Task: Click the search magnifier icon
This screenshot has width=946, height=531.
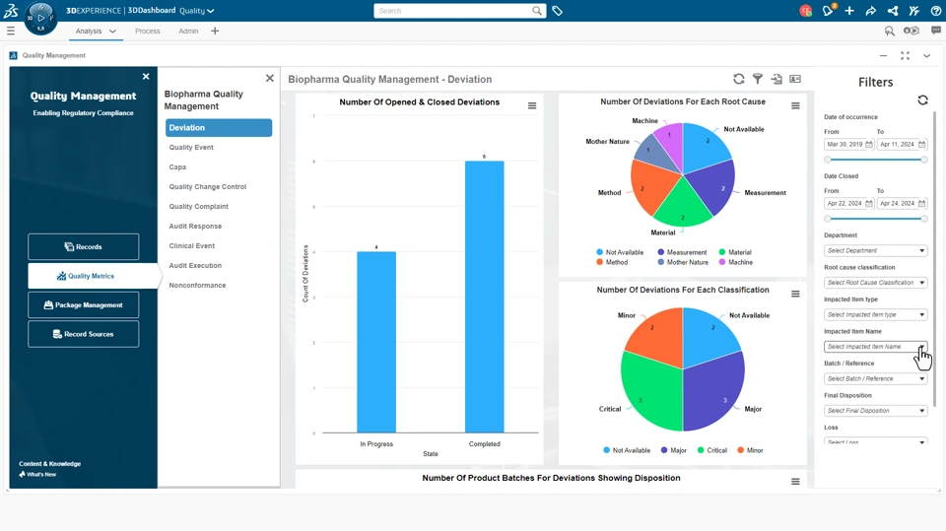Action: point(536,11)
